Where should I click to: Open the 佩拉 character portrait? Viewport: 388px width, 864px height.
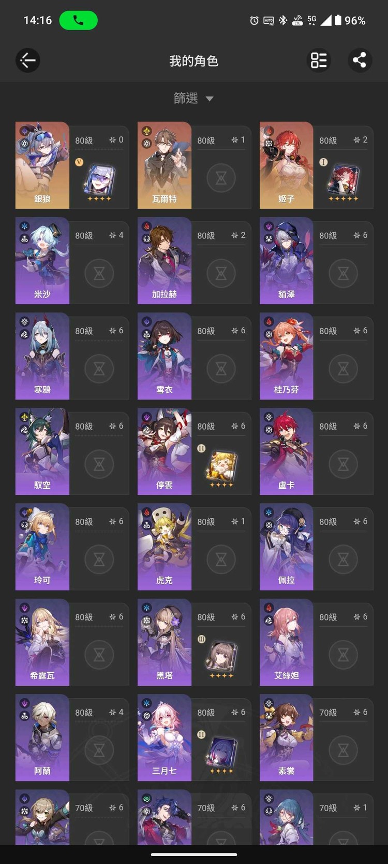[x=287, y=547]
